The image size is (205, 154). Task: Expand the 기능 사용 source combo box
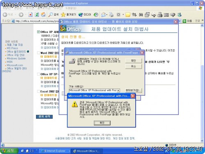tap(118, 90)
